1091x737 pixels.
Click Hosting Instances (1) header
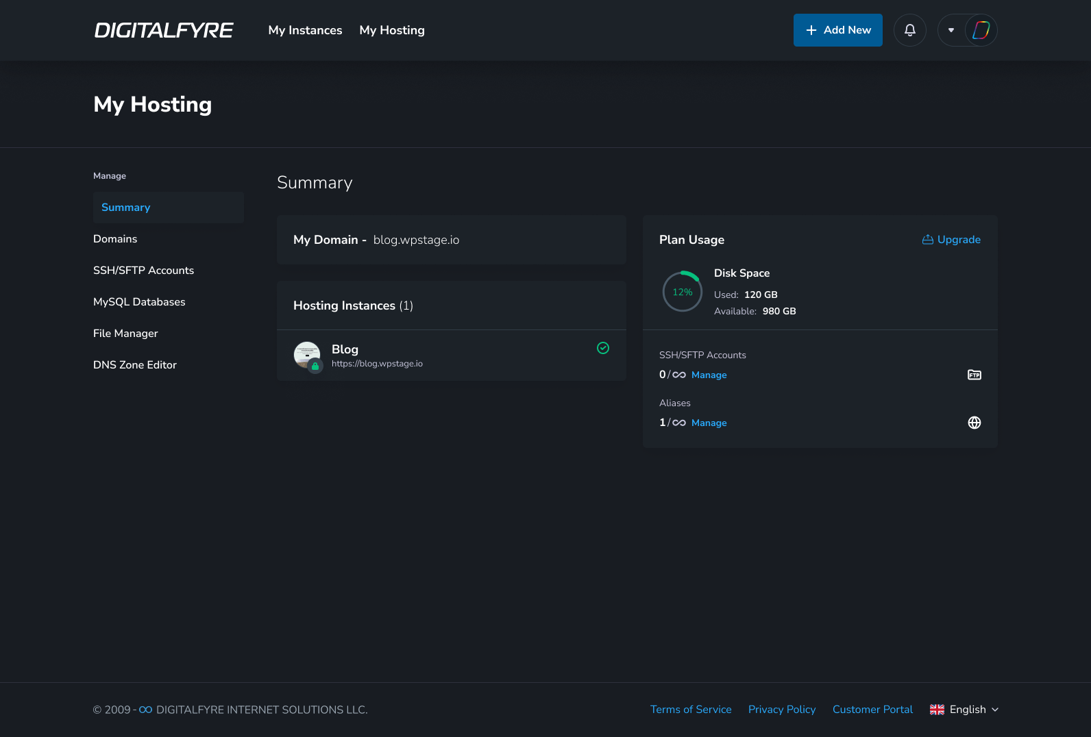353,305
